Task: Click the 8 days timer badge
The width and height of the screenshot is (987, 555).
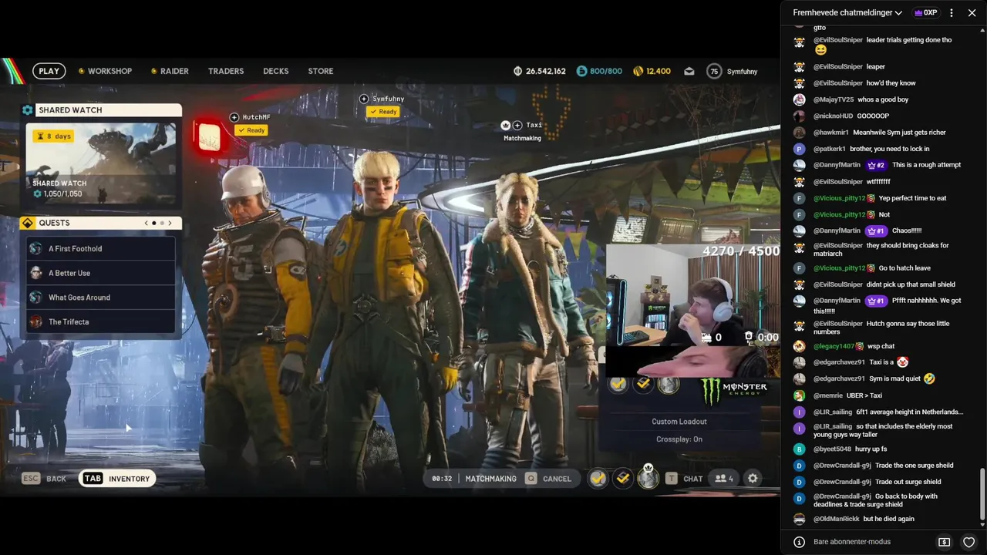Action: coord(53,136)
